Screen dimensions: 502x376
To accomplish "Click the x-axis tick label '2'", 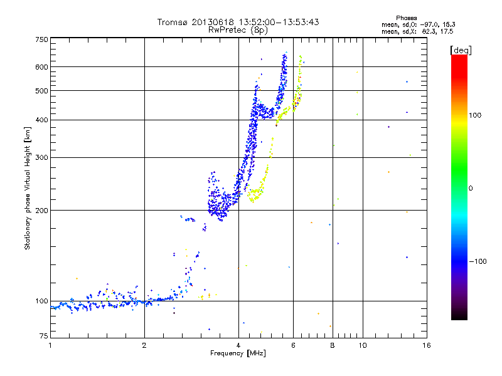I will tap(144, 345).
